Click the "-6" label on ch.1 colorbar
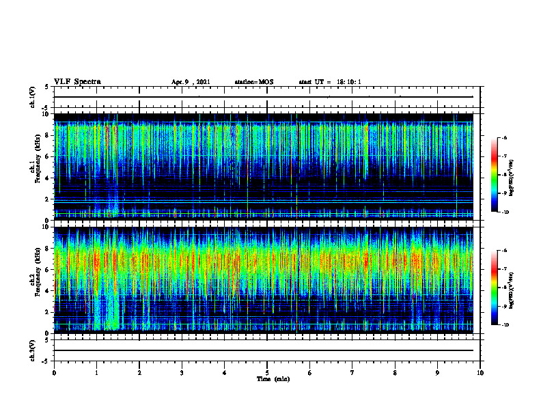The height and width of the screenshot is (418, 541). [x=503, y=137]
